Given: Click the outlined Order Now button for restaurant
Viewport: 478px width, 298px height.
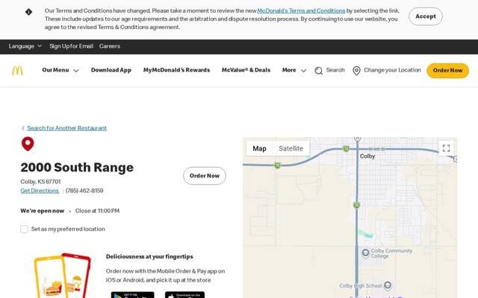Looking at the screenshot, I should point(205,176).
